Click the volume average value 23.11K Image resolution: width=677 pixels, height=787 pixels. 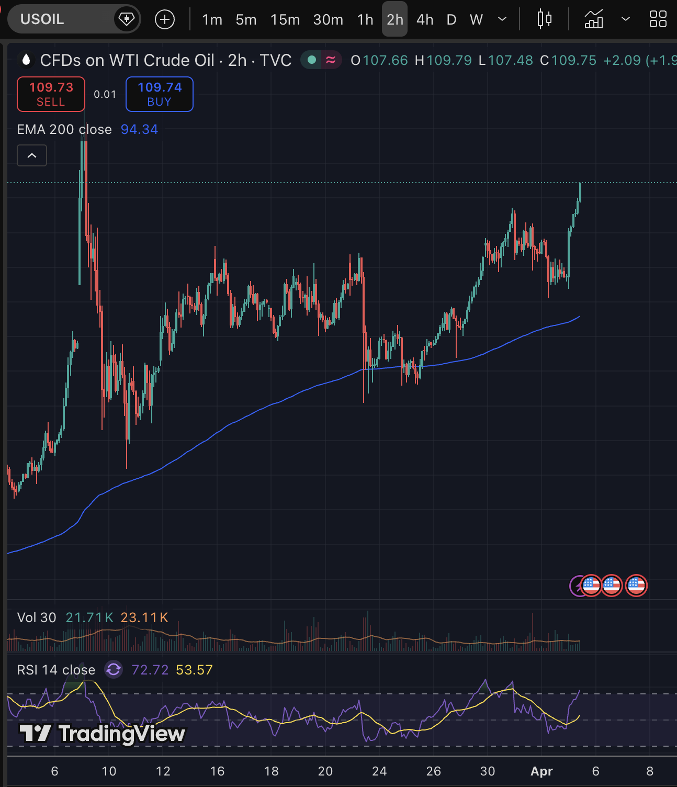pos(144,617)
